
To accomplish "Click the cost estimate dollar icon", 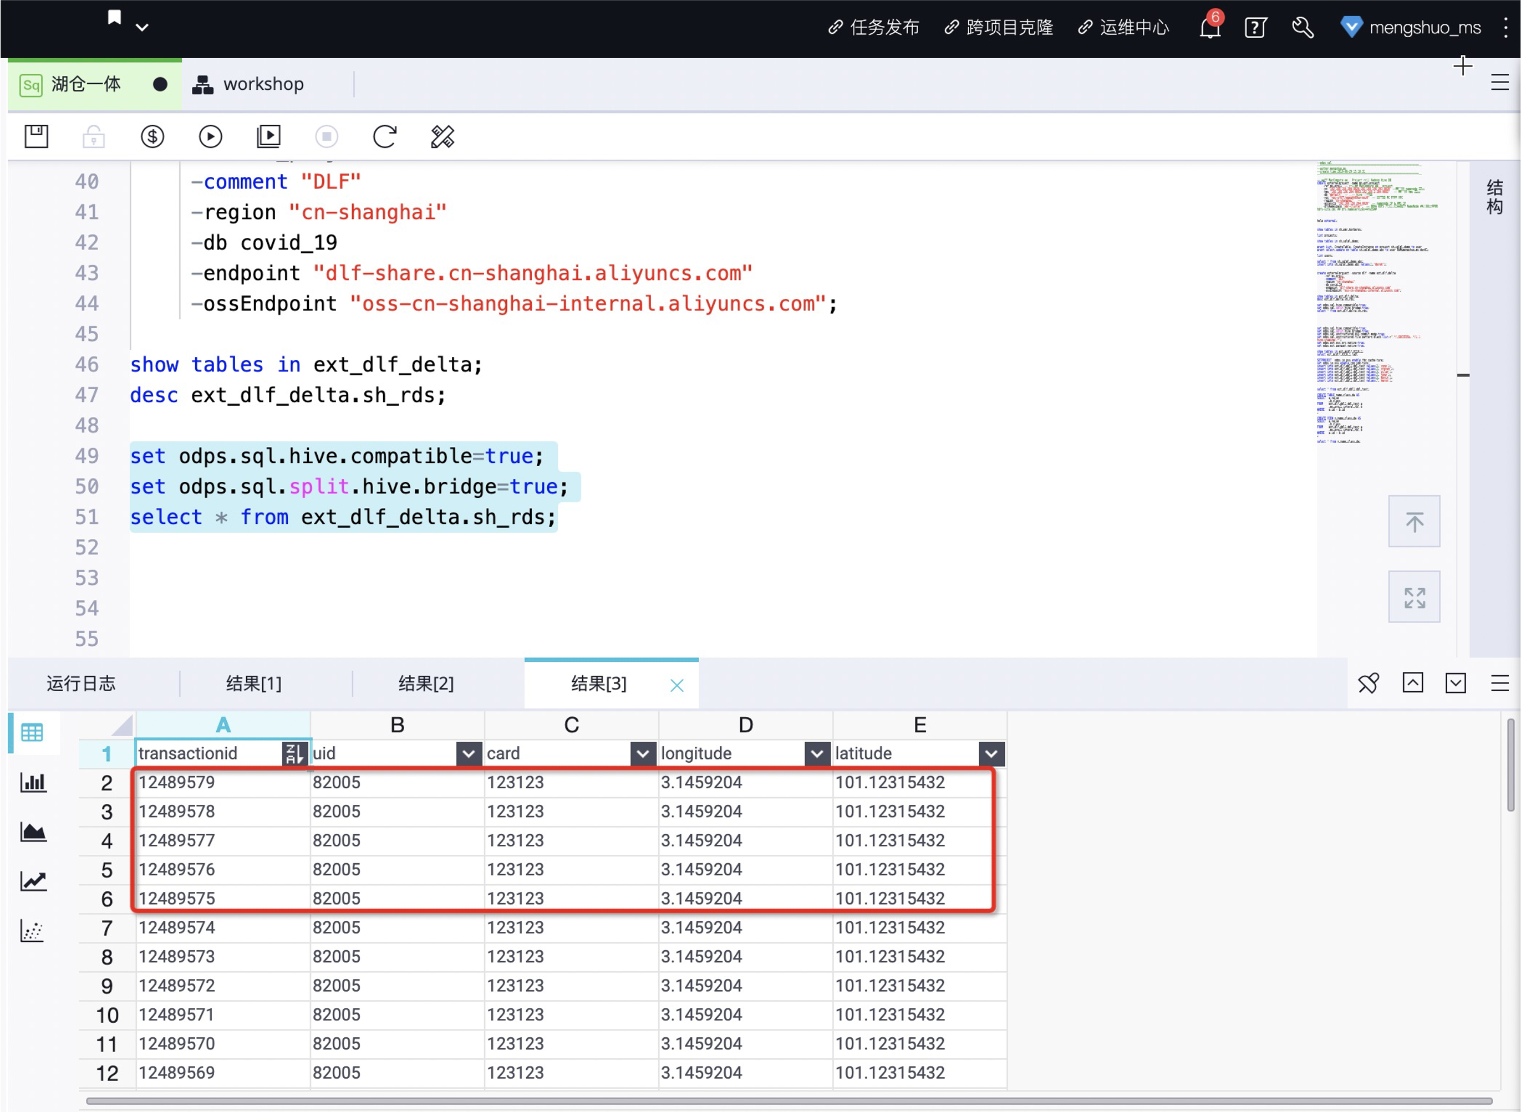I will pos(152,136).
